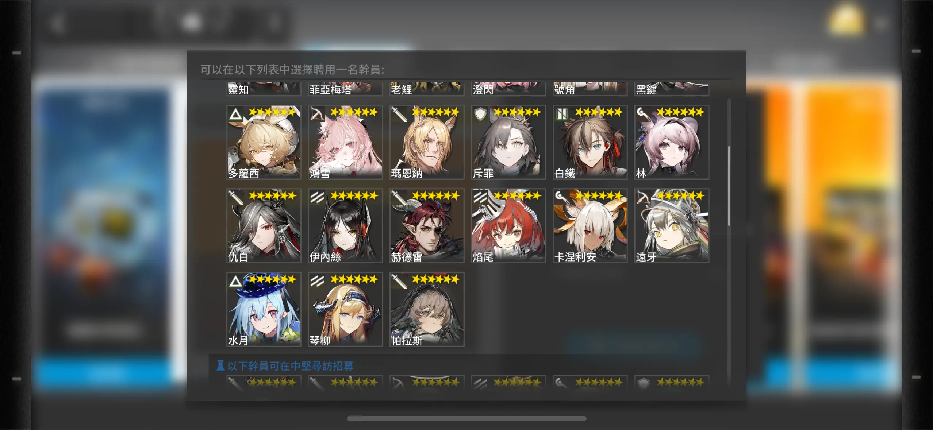
Task: Choose the operator named 林
Action: 672,142
